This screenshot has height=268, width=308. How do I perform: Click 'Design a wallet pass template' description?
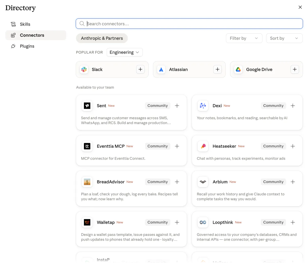(x=130, y=237)
